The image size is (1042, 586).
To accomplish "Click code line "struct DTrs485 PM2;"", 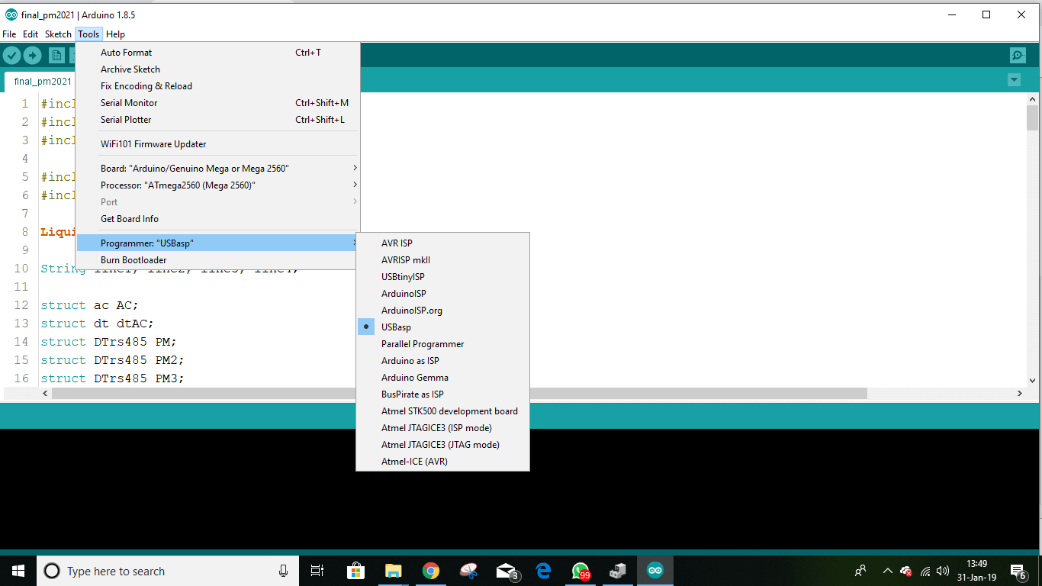I will [x=112, y=360].
